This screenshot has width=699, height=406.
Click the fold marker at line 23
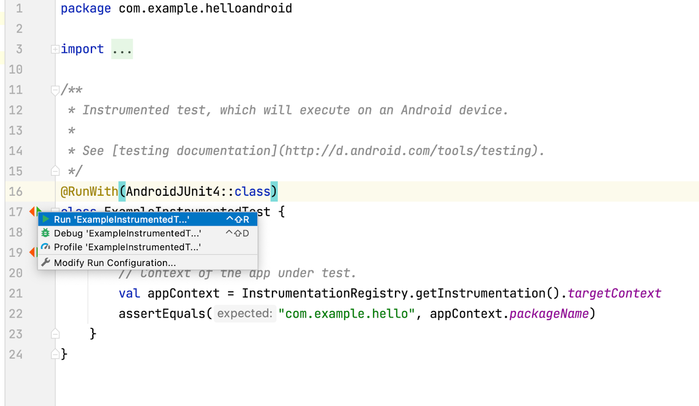(x=55, y=334)
